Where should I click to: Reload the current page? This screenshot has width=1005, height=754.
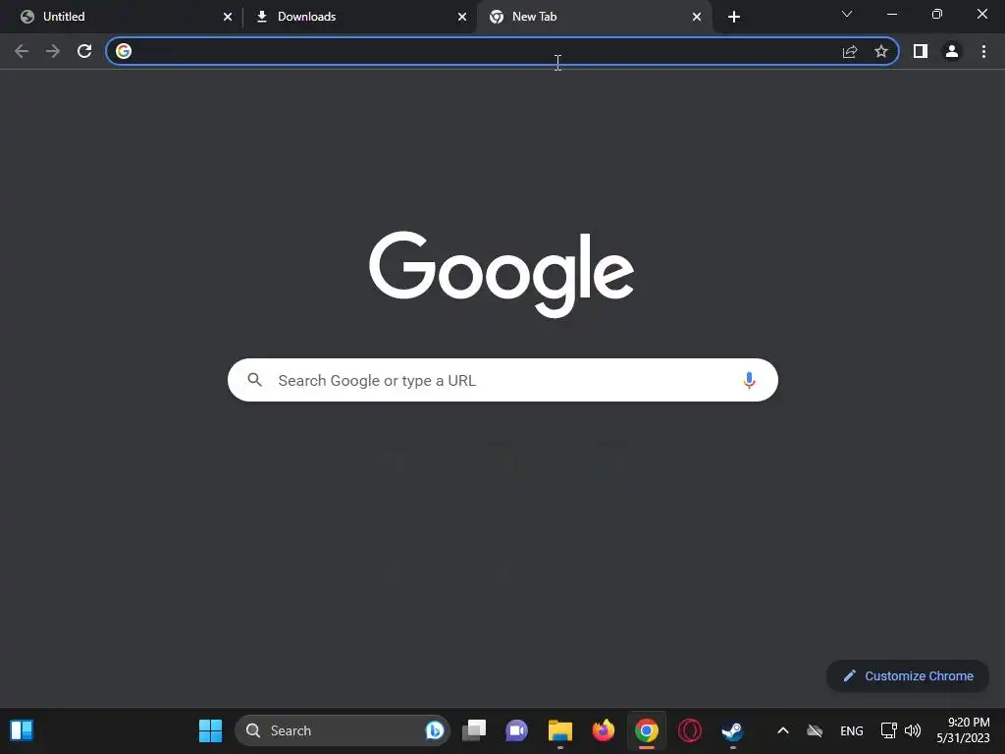pos(84,51)
